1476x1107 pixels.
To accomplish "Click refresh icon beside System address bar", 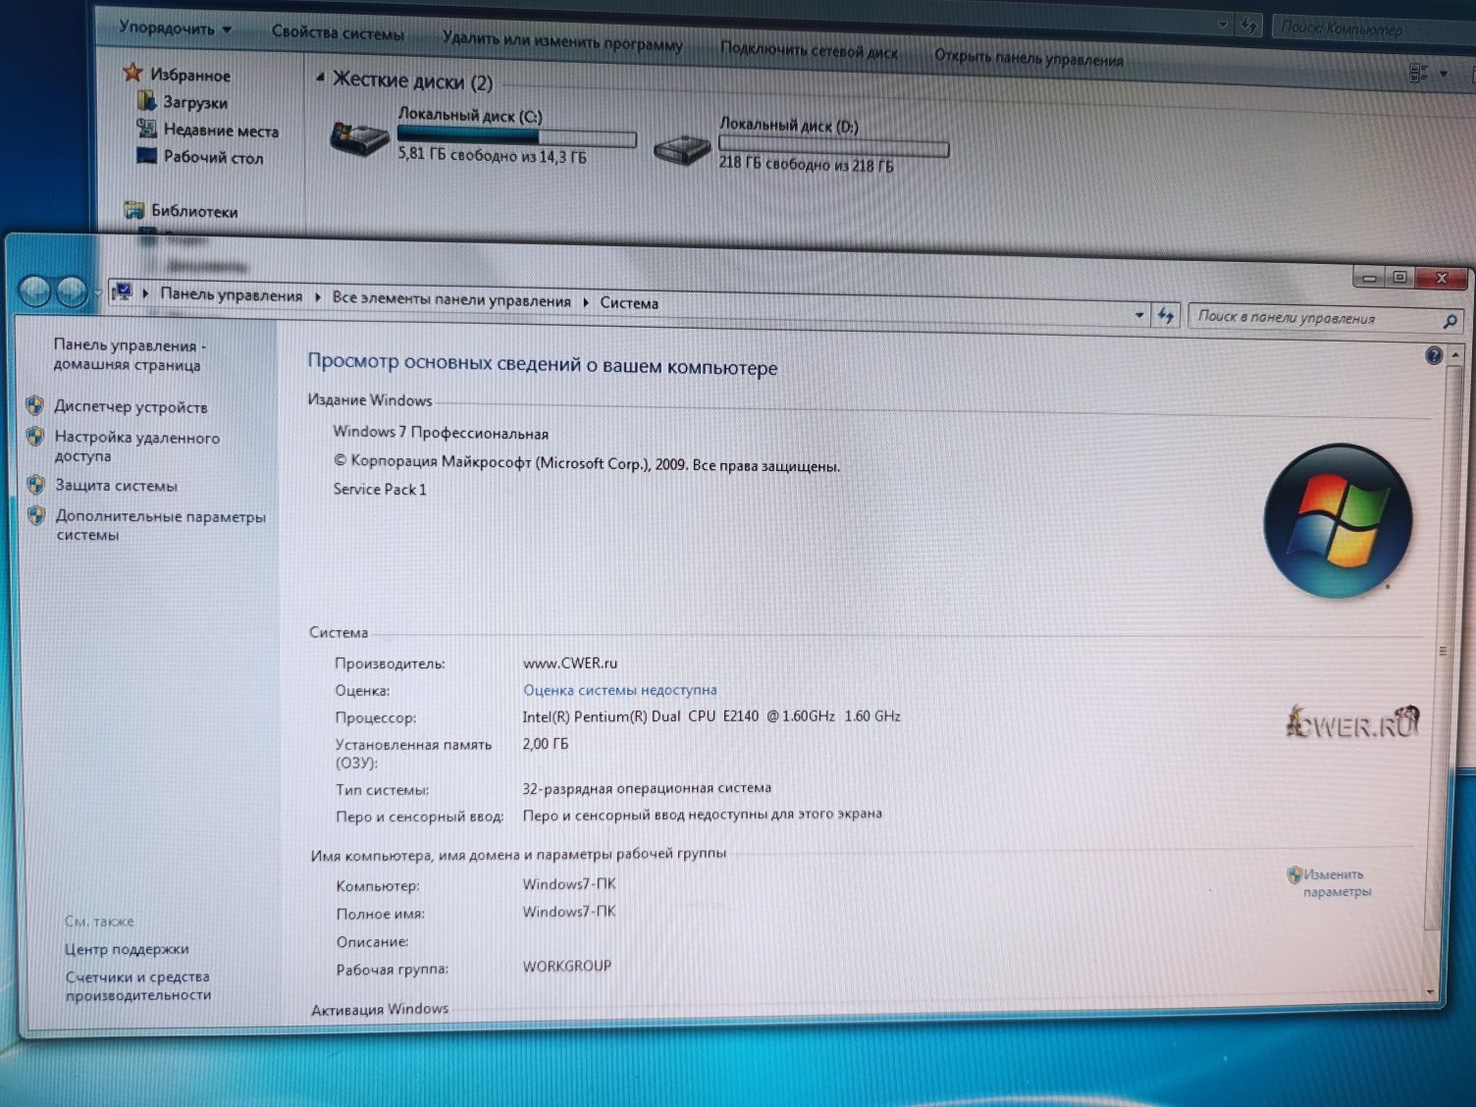I will pos(1165,315).
